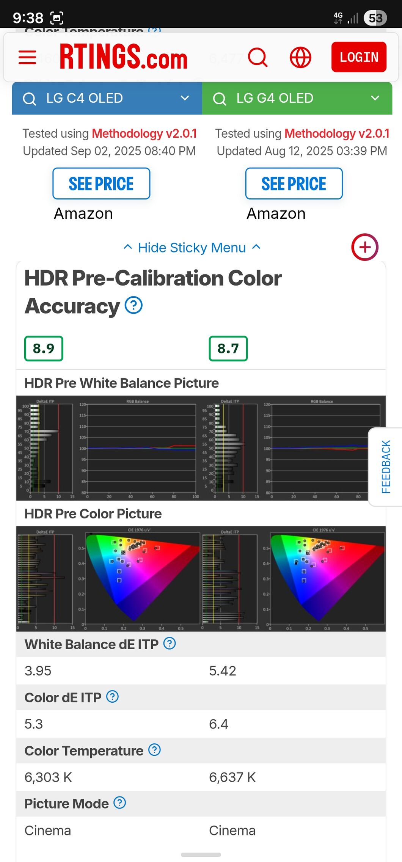
Task: Open Color dE ITP help icon
Action: click(x=112, y=697)
